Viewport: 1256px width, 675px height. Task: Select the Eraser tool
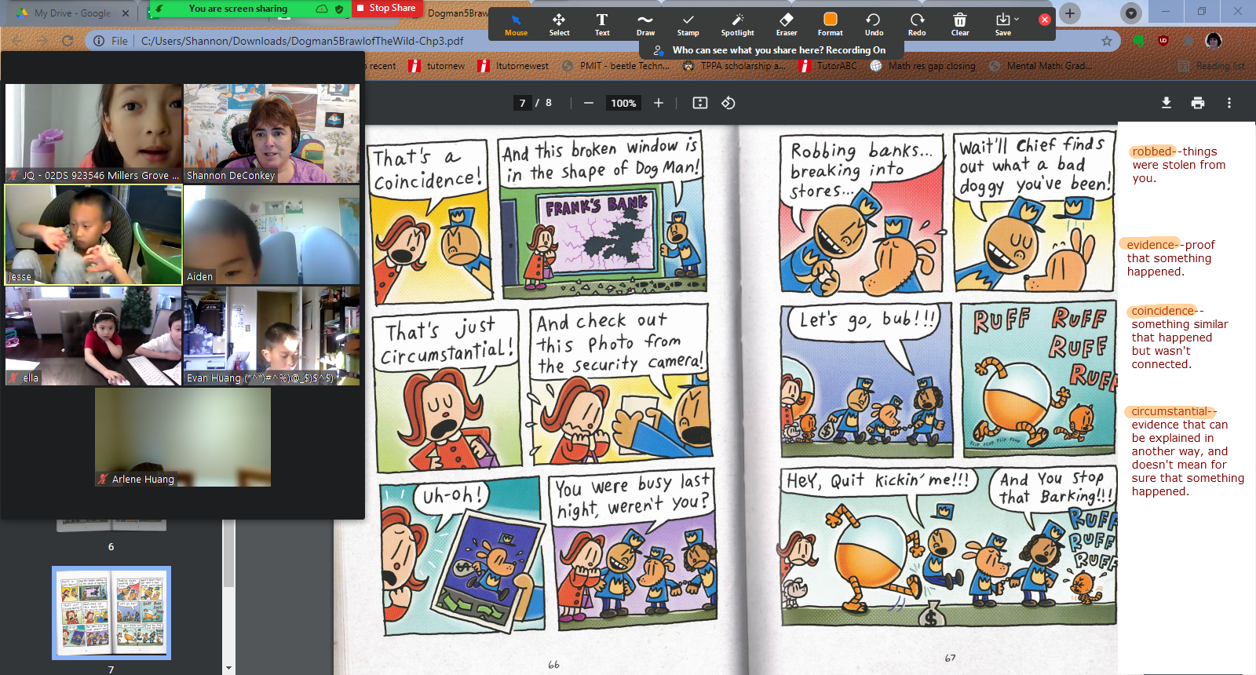pos(786,24)
